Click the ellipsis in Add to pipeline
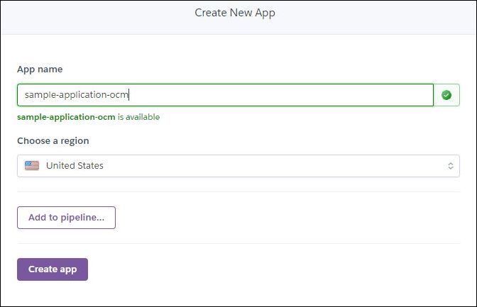This screenshot has height=307, width=477. click(100, 218)
